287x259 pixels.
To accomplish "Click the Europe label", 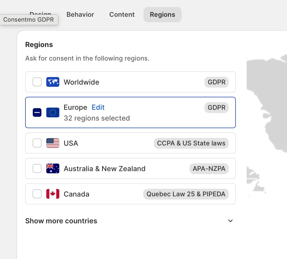I will pos(76,108).
